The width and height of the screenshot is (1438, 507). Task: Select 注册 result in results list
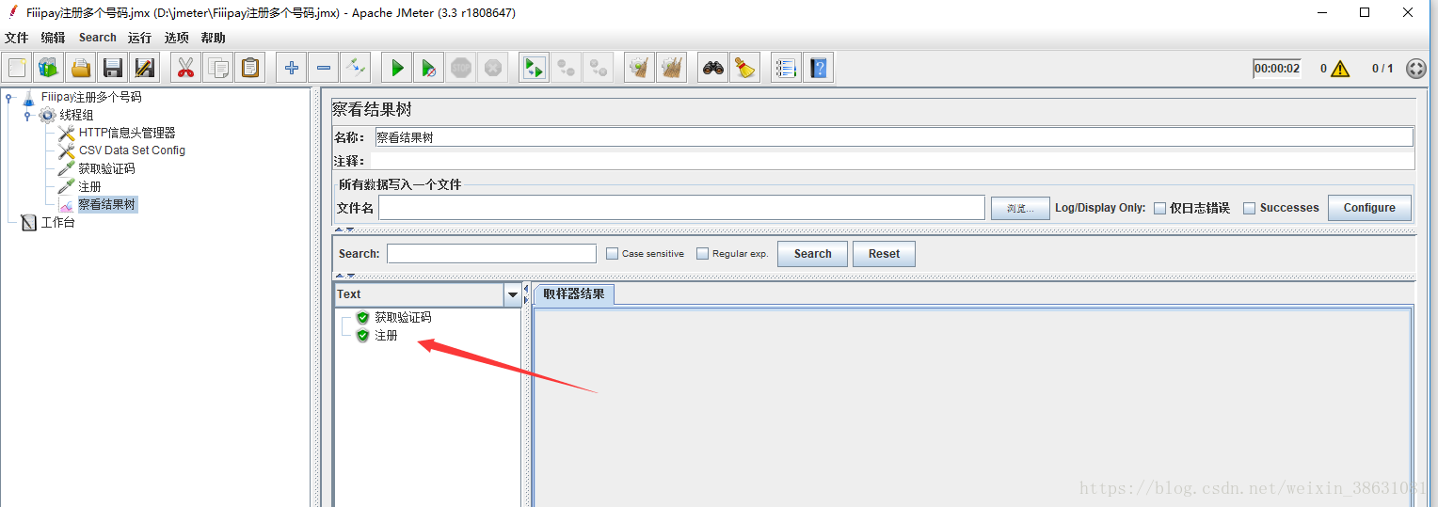click(386, 336)
